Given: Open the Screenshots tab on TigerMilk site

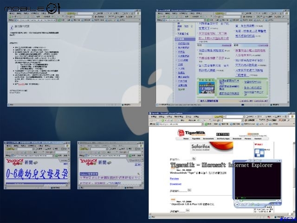Looking at the screenshot, I should pyautogui.click(x=208, y=138).
